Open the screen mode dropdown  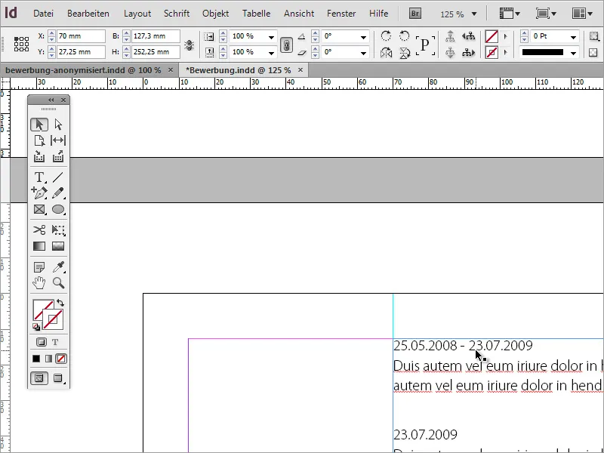[546, 14]
